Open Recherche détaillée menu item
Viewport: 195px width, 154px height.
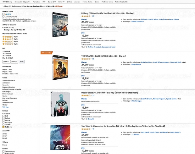121,2
